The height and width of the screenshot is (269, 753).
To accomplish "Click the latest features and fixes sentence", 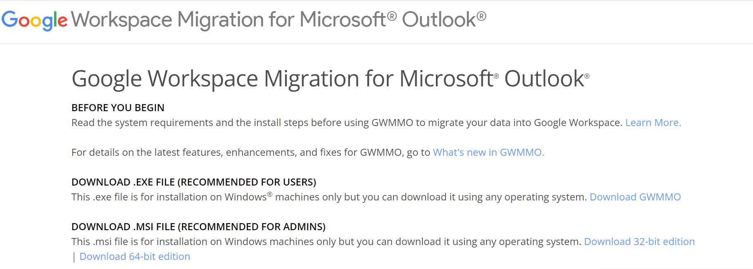I will coord(251,152).
